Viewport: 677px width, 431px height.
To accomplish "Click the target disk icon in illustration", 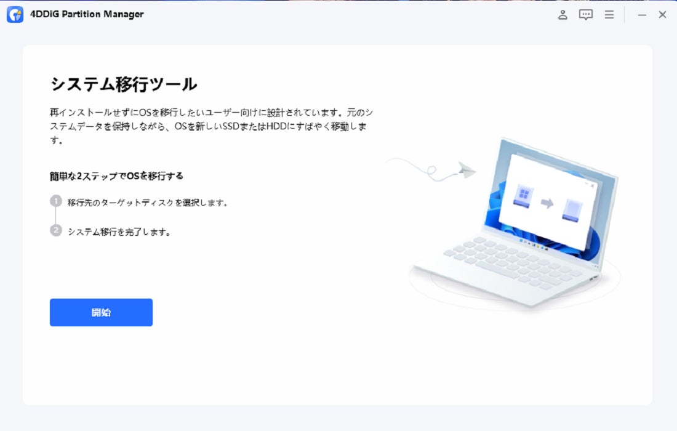I will point(572,210).
